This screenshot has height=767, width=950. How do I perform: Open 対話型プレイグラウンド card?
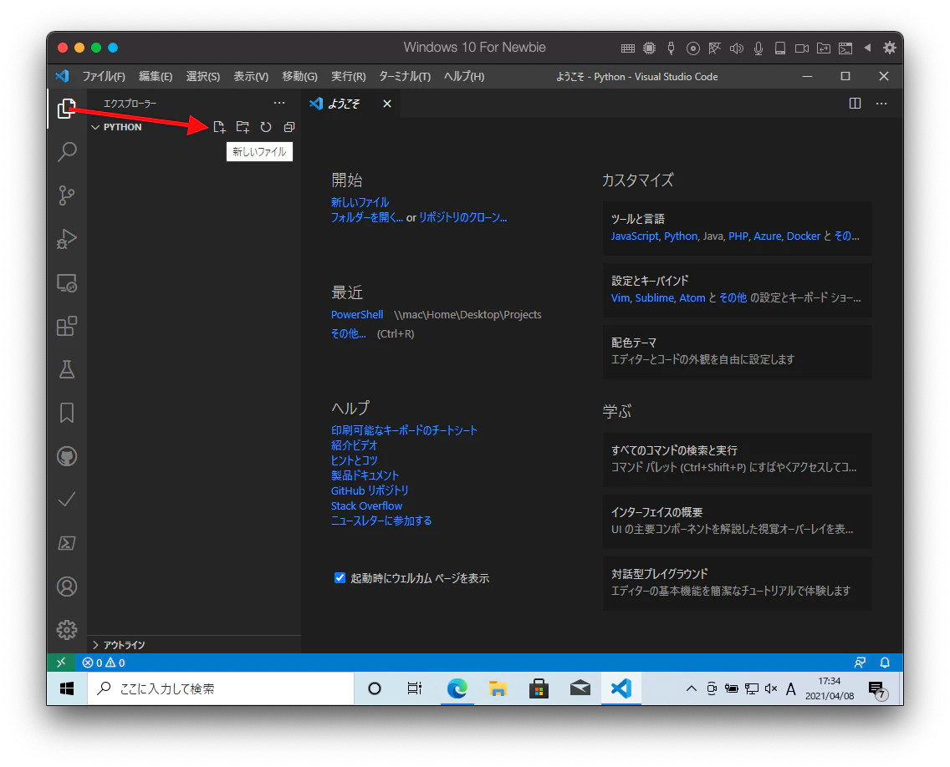[737, 583]
